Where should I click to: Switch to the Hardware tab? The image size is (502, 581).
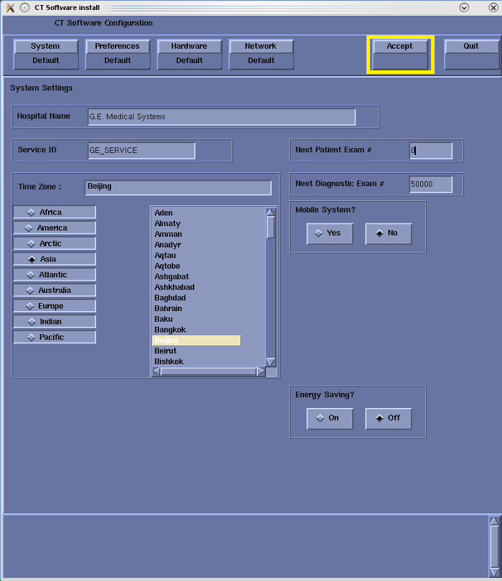[189, 47]
